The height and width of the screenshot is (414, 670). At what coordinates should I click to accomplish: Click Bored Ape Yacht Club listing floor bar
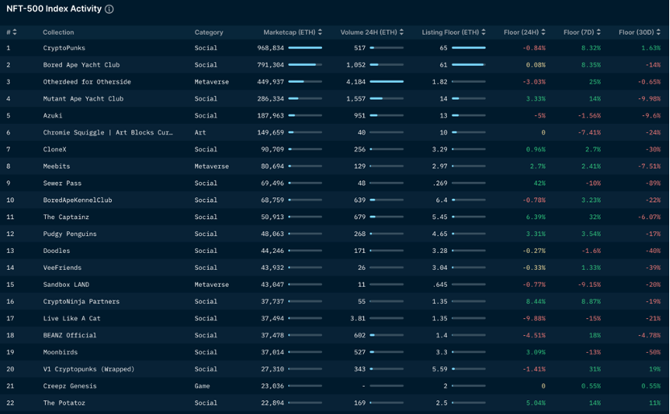pos(469,65)
